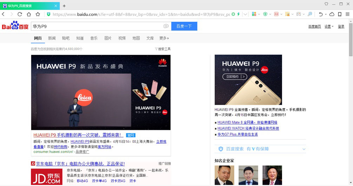
Task: Bookmark this page with the star icon
Action: click(x=38, y=14)
